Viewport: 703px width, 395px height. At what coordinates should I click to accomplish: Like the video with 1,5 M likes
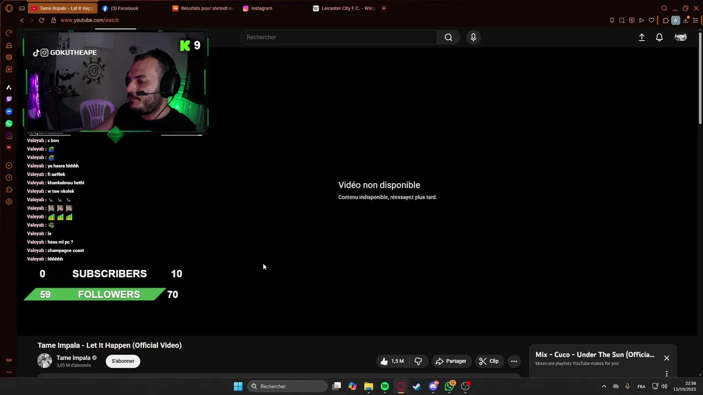(x=392, y=361)
